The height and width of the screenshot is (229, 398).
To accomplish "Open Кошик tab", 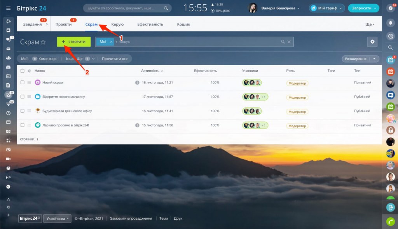I will click(x=183, y=24).
